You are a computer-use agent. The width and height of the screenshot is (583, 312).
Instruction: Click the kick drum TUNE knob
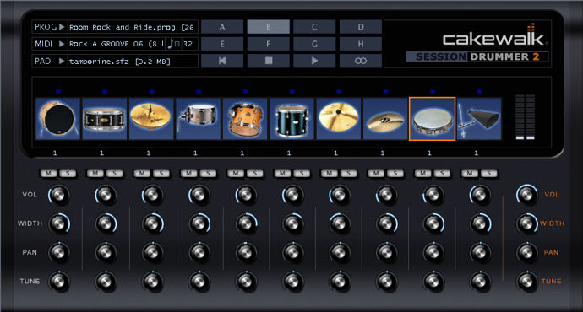point(59,281)
